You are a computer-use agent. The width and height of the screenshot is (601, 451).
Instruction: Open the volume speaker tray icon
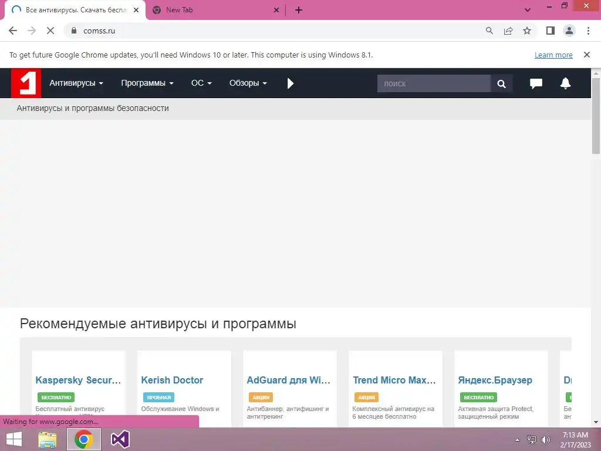[x=546, y=439]
